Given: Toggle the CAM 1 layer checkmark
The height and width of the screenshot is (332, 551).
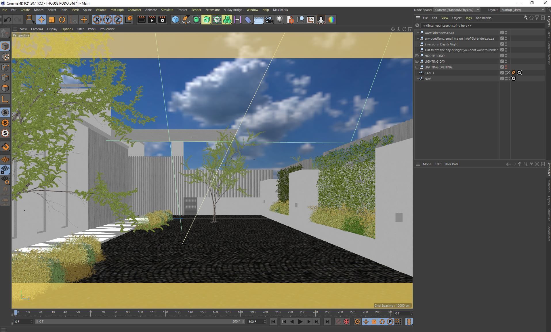Looking at the screenshot, I should point(502,73).
